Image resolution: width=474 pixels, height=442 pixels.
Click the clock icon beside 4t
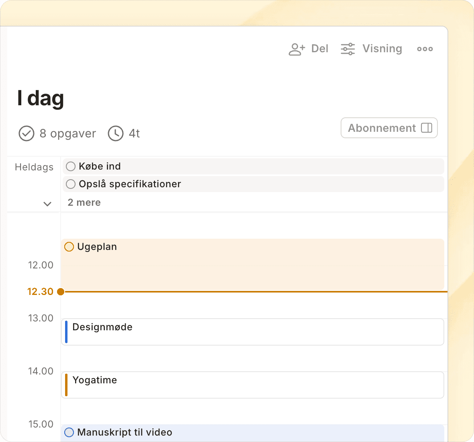[x=116, y=133]
